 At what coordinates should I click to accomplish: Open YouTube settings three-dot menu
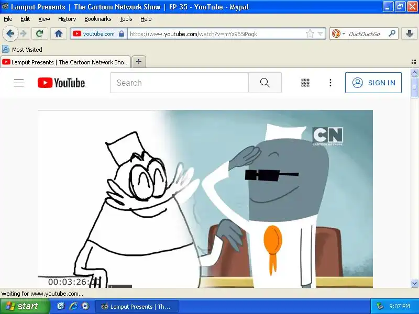coord(330,83)
